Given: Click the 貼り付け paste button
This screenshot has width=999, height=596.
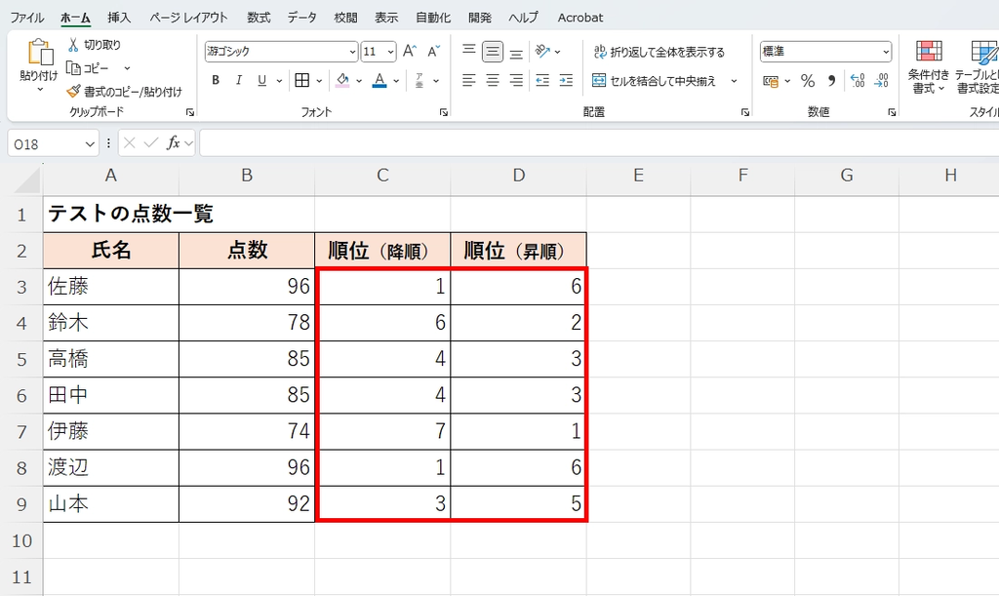Looking at the screenshot, I should coord(40,60).
